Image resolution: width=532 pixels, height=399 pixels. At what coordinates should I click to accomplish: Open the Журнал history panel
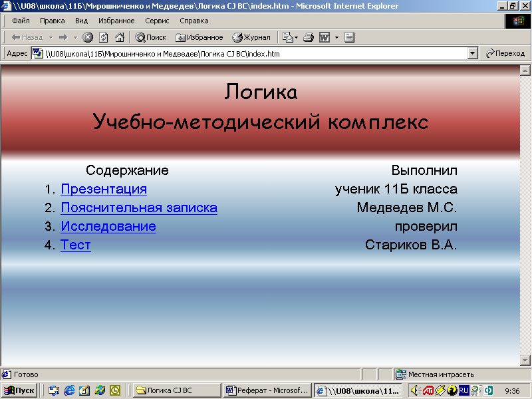point(251,37)
